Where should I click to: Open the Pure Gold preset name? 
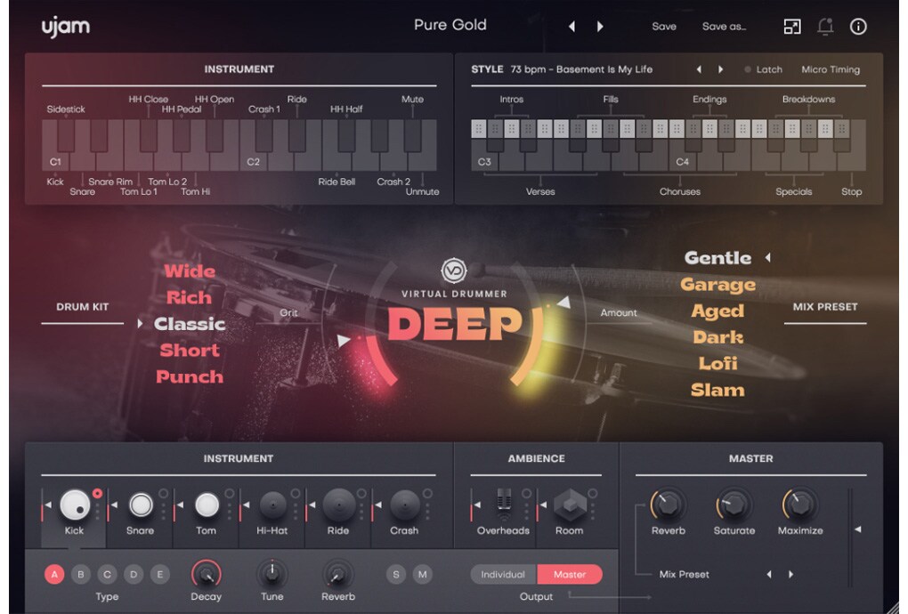(450, 25)
